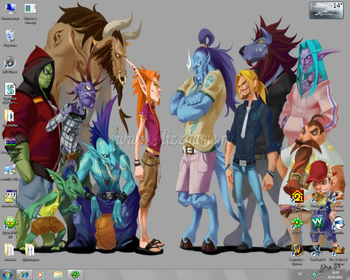
Task: Launch Колыбель Рима 2 game
Action: click(297, 201)
